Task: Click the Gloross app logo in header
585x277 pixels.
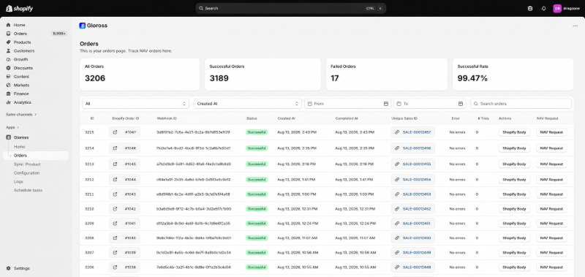Action: point(83,26)
